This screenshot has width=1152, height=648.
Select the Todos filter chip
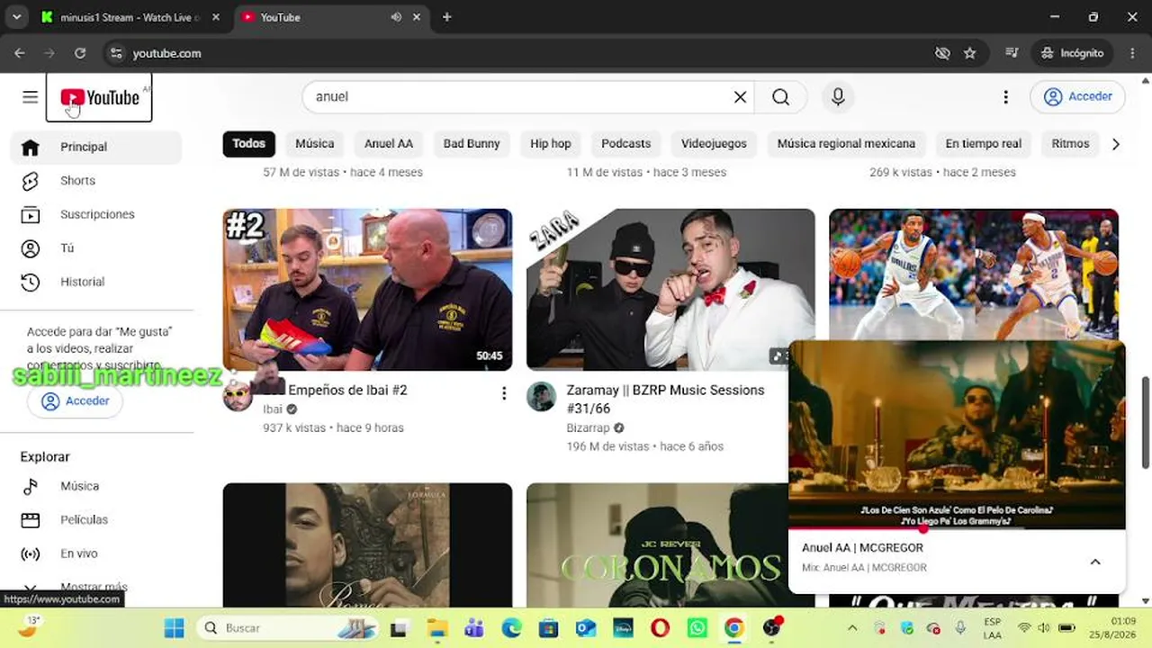pos(249,144)
